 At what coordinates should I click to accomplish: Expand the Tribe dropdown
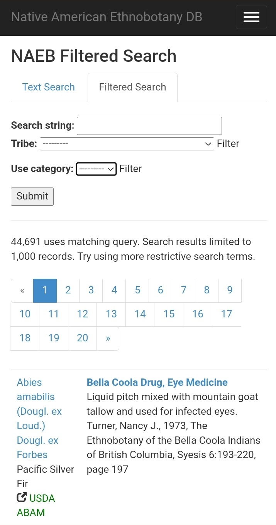127,144
